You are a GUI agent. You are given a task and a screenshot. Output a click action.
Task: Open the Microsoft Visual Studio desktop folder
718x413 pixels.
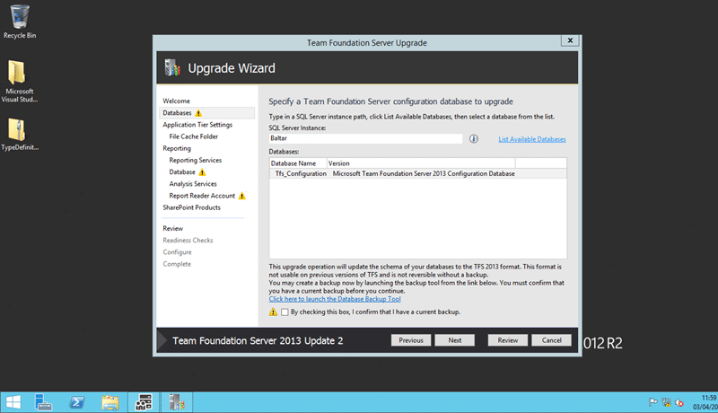[19, 82]
